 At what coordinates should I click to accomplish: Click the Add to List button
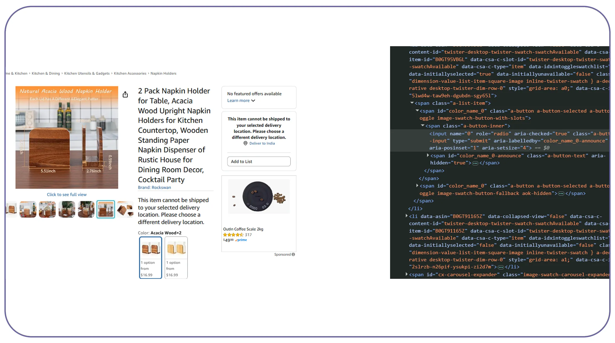[259, 162]
